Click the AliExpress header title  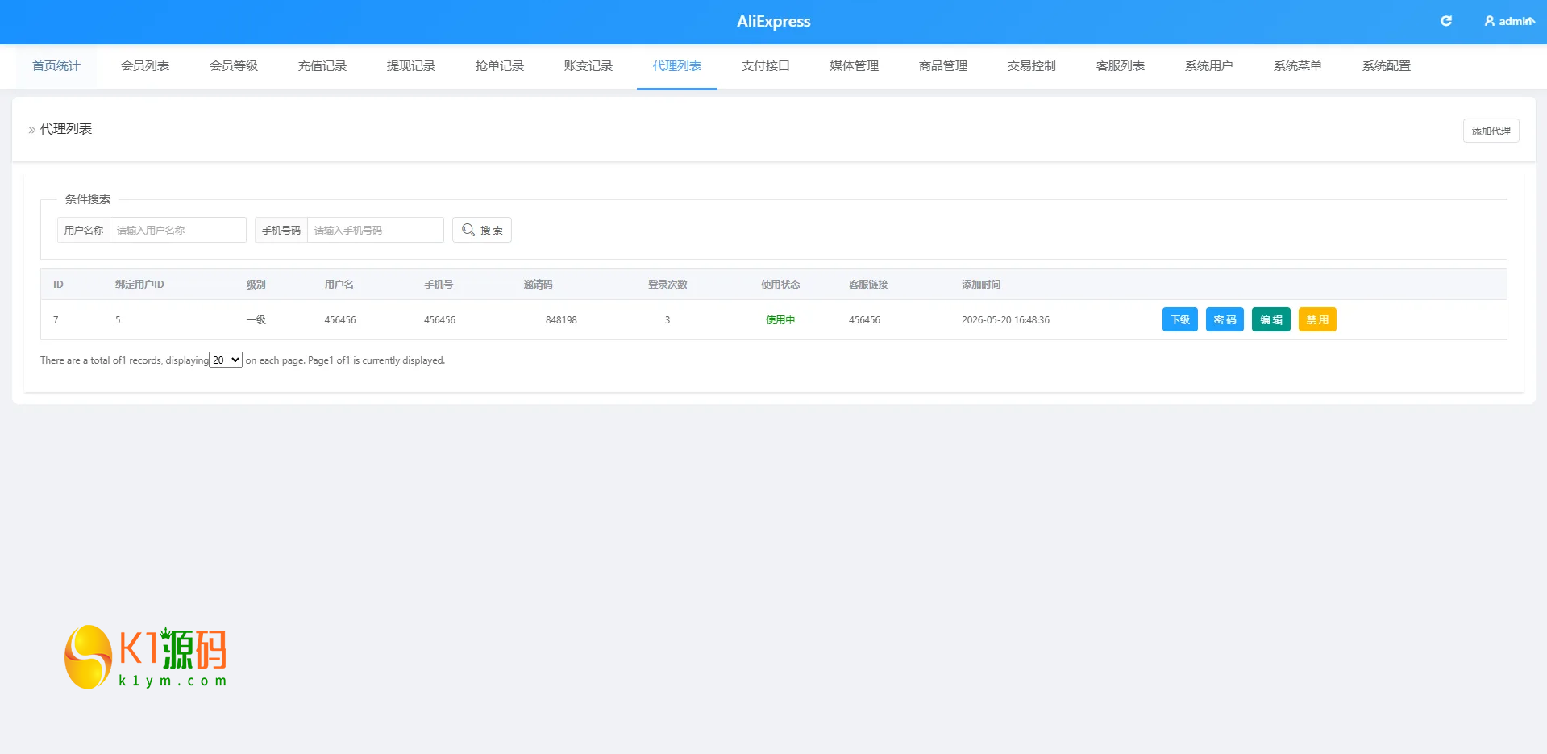point(774,22)
